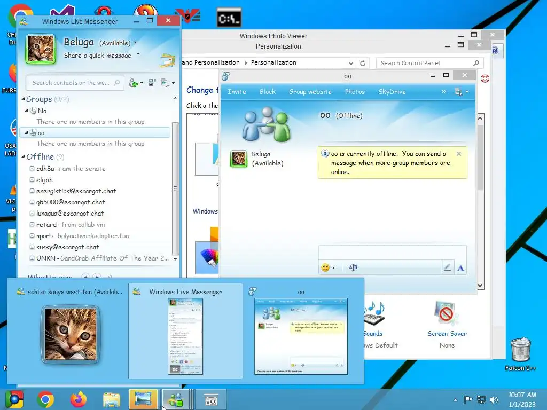Open the Messenger show menu icon
Screen dimensions: 547x410
point(165,83)
